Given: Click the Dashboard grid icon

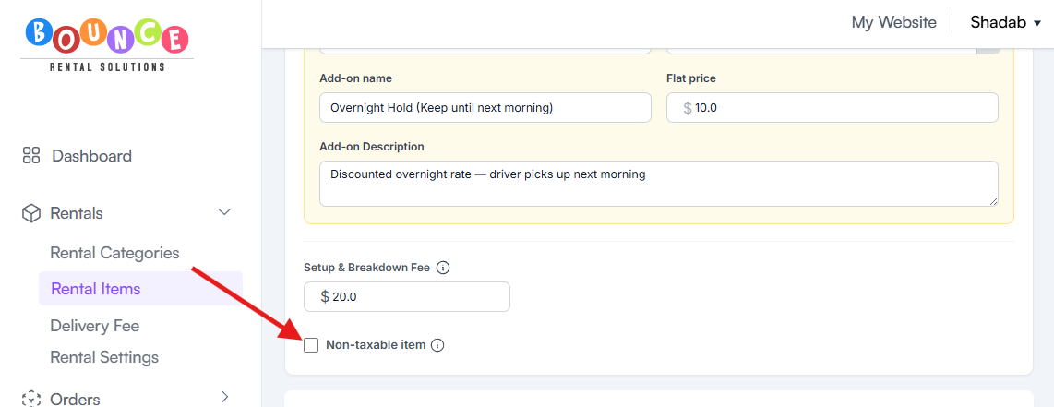Looking at the screenshot, I should pyautogui.click(x=31, y=156).
